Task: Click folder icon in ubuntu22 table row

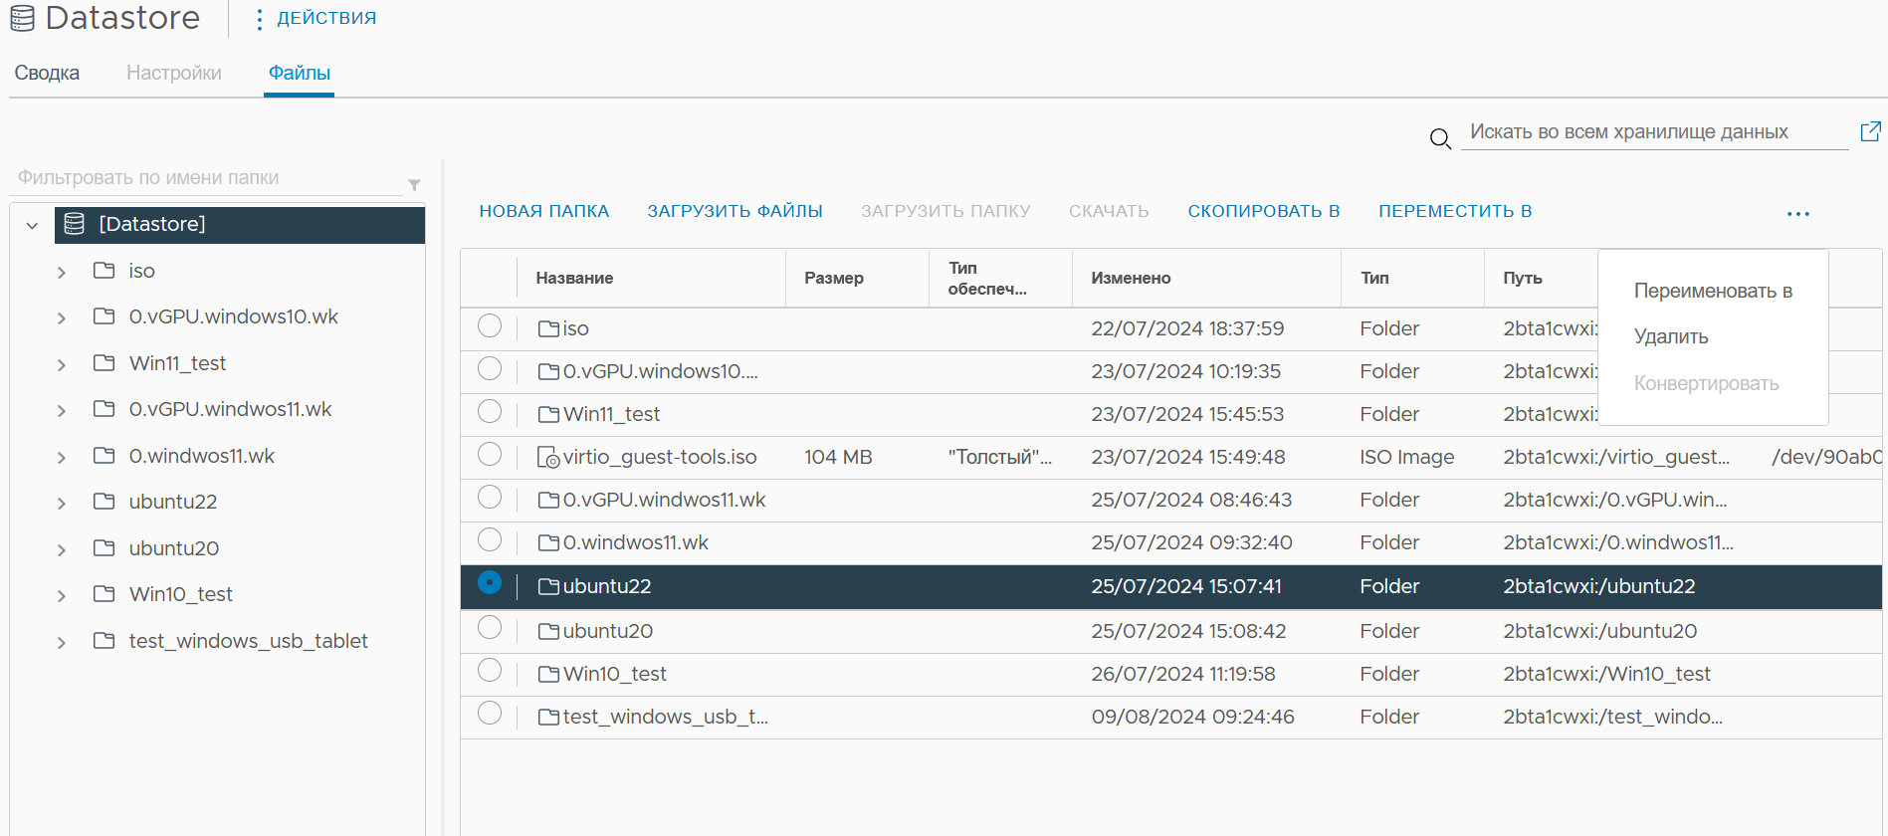Action: tap(548, 586)
